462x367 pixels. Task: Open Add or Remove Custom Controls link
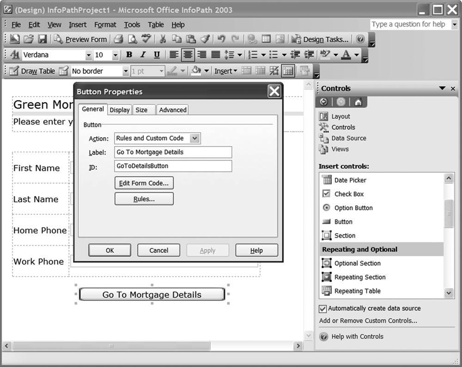click(x=368, y=321)
